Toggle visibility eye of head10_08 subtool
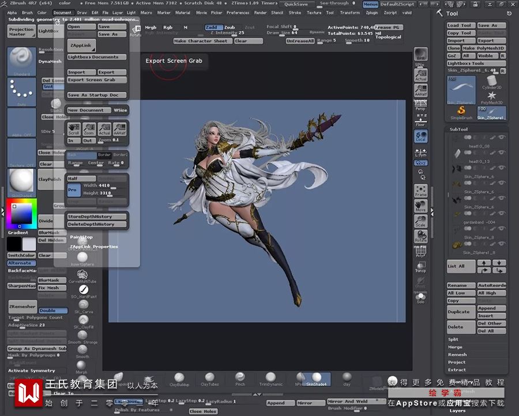Image resolution: width=519 pixels, height=416 pixels. point(501,137)
